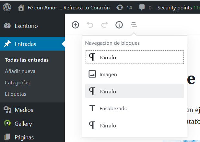
Task: Click the WordPress logo icon
Action: pyautogui.click(x=7, y=7)
